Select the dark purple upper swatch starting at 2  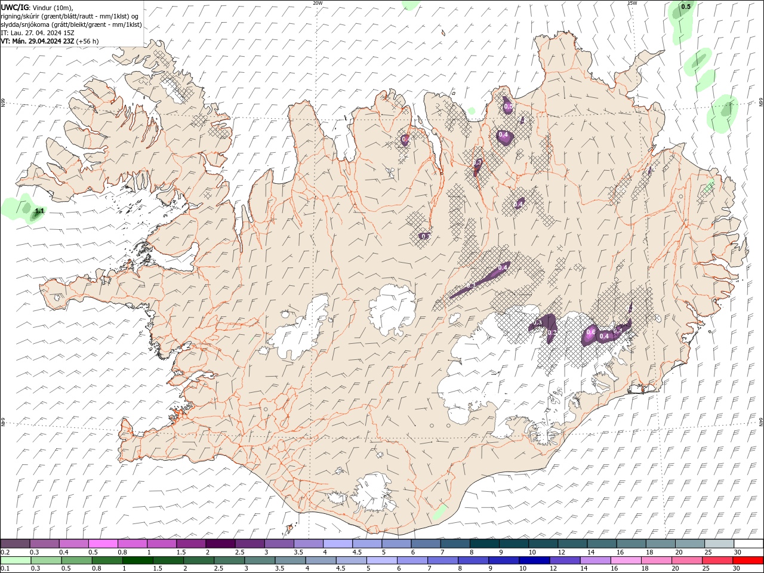coord(220,544)
